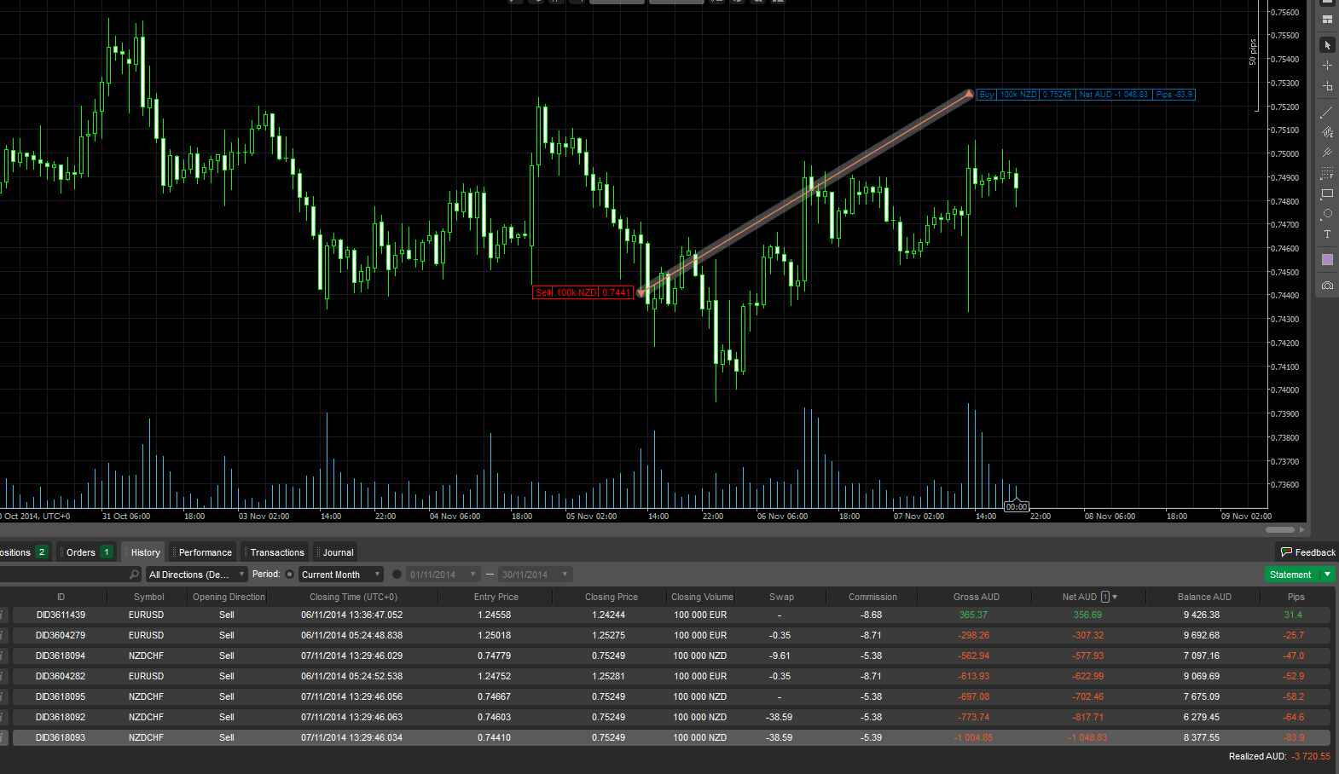Click info icon on DID3618093 row
The height and width of the screenshot is (774, 1339).
(3, 737)
